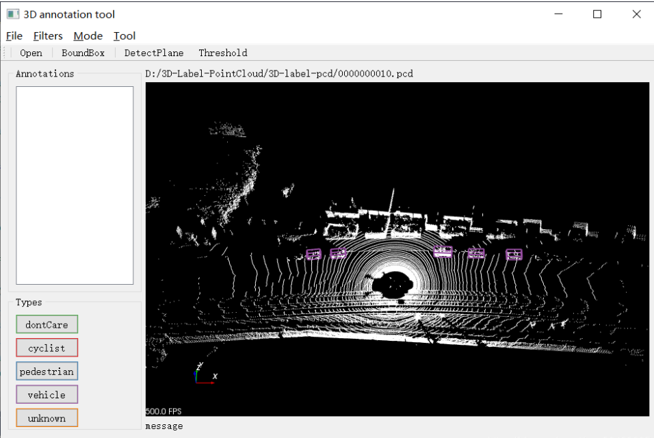Maximize the 3D annotation tool window
The height and width of the screenshot is (438, 654).
tap(597, 14)
